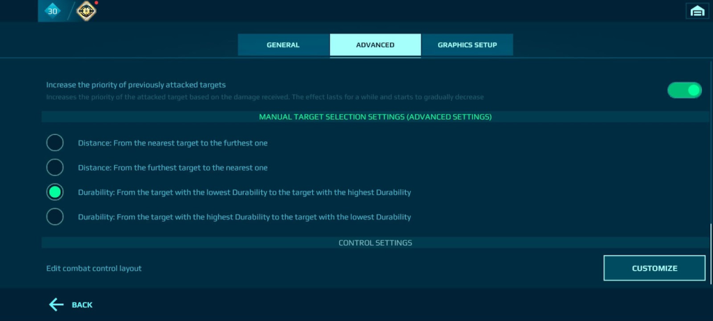Open the Graphics Setup tab
The width and height of the screenshot is (713, 321).
[467, 45]
